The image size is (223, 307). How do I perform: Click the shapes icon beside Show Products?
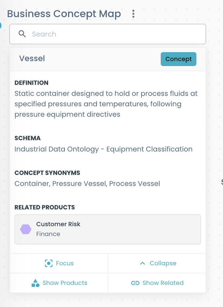point(35,283)
